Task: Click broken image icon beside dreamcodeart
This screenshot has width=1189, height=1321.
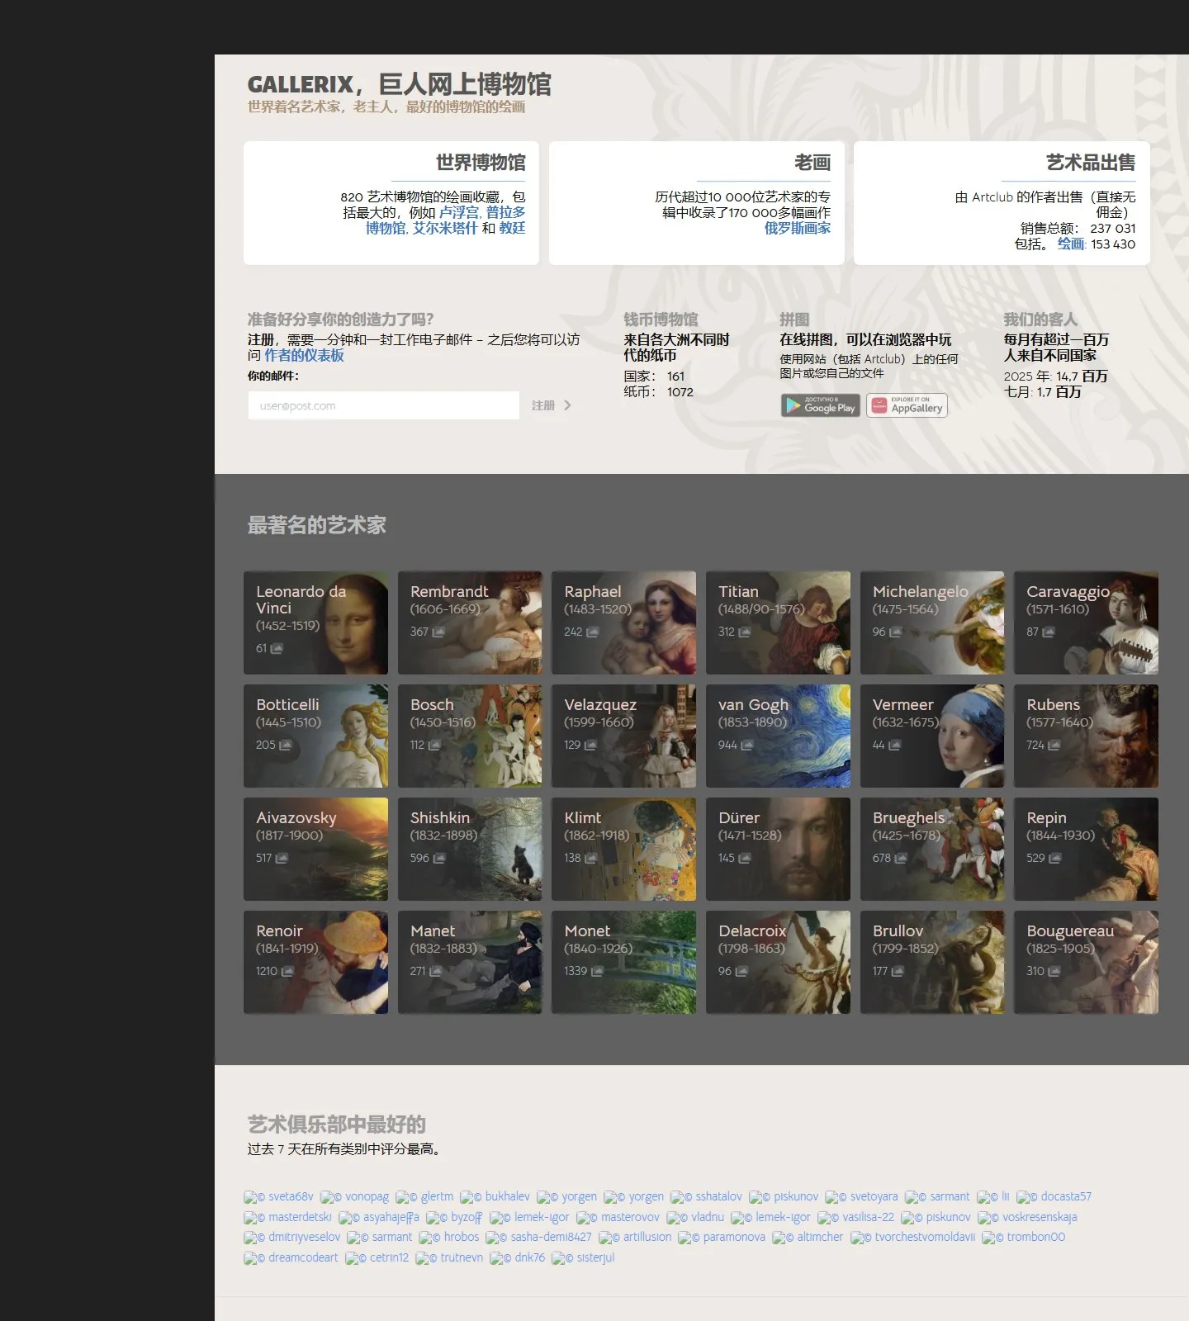Action: 250,1258
